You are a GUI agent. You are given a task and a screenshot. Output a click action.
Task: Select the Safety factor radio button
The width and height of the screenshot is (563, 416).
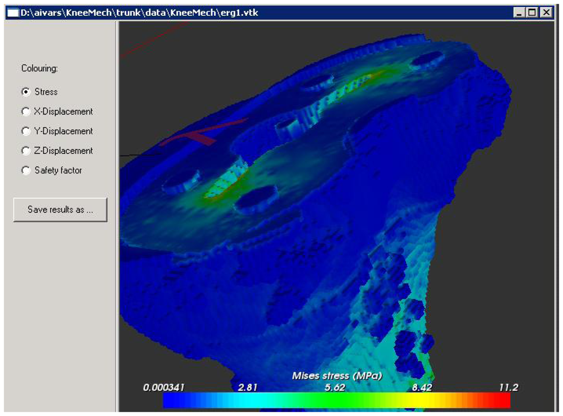(26, 170)
